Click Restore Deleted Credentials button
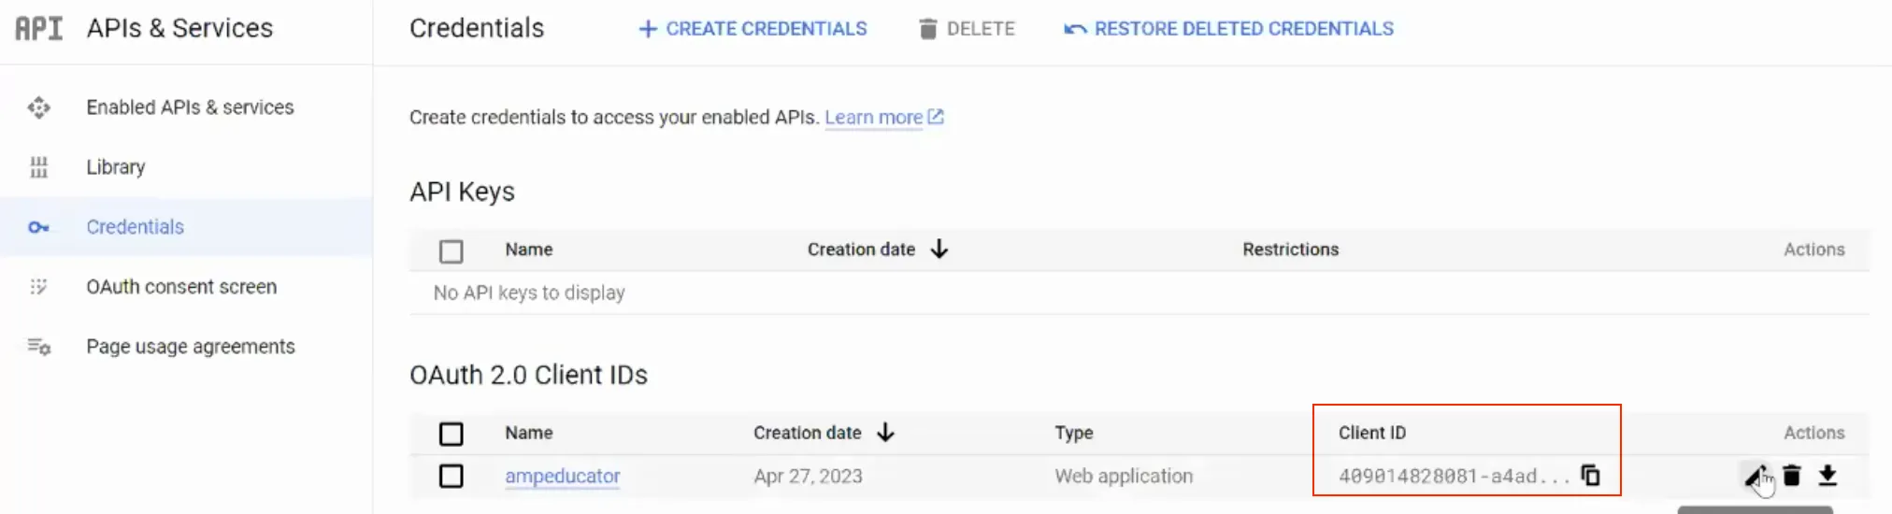 click(x=1228, y=29)
